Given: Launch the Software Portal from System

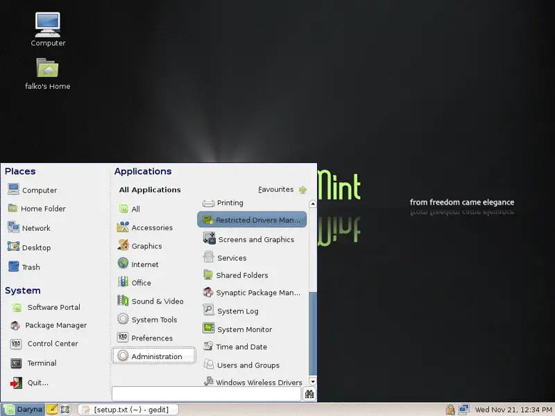Looking at the screenshot, I should pos(45,307).
